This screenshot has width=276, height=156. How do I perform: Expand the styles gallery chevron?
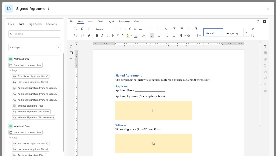[246, 32]
